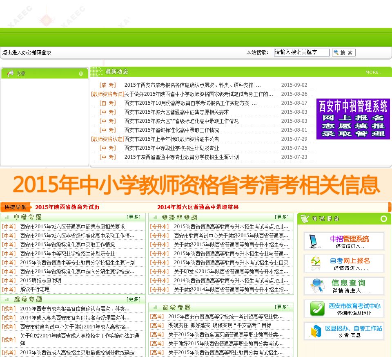Image resolution: width=392 pixels, height=357 pixels.
Task: Click the [教师资格认定] category tag
Action: point(108,139)
